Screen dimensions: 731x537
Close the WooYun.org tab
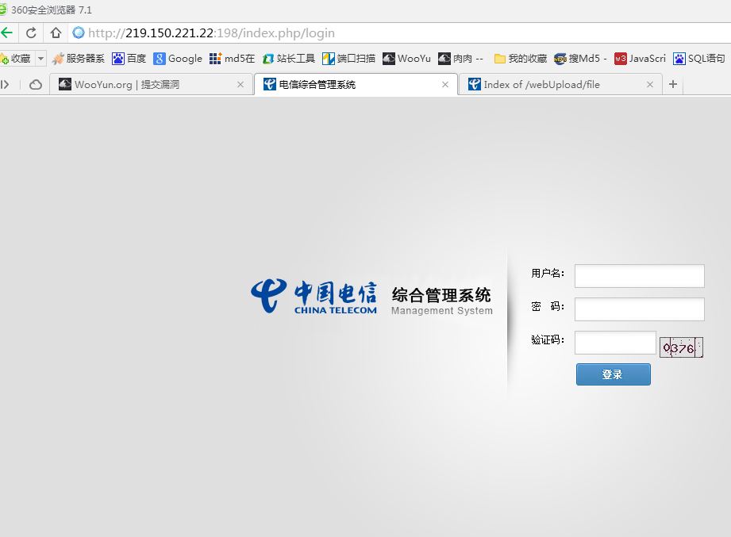tap(240, 85)
